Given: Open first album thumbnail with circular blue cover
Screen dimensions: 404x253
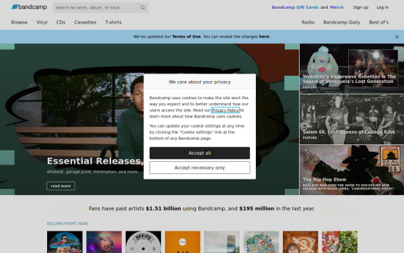Looking at the screenshot, I should coord(65,242).
